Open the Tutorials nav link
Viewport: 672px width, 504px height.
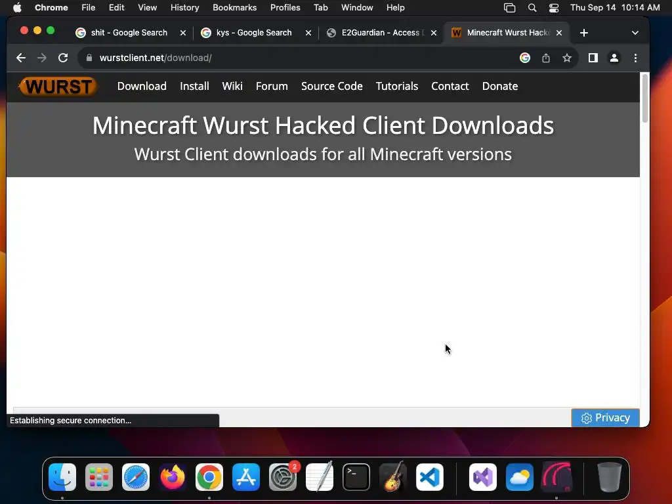397,86
